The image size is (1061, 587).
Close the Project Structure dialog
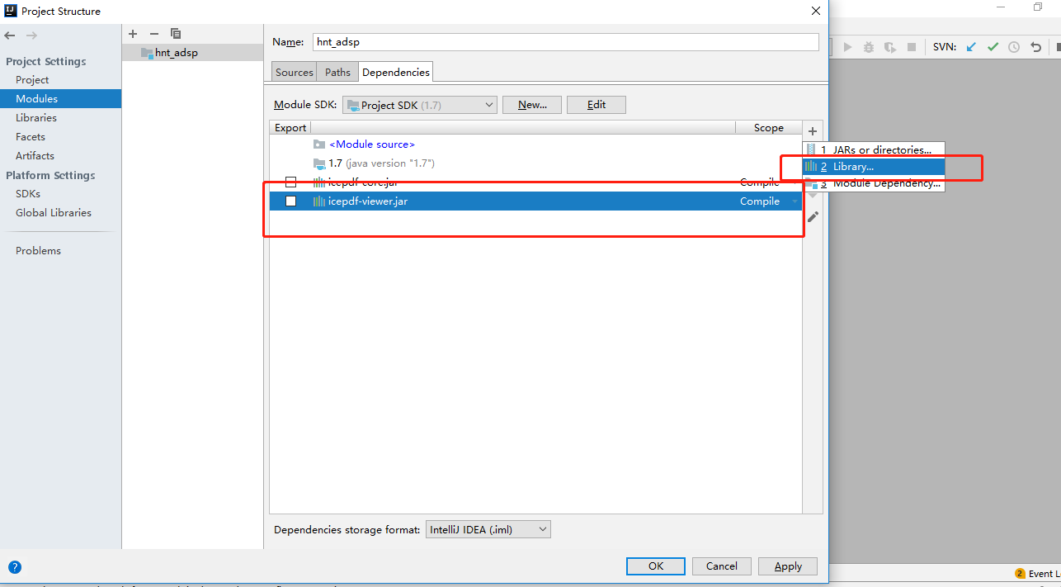tap(816, 11)
